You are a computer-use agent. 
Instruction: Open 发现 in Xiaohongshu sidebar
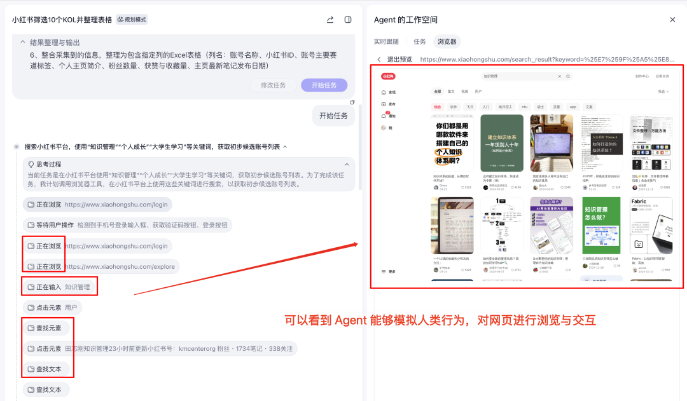tap(389, 92)
